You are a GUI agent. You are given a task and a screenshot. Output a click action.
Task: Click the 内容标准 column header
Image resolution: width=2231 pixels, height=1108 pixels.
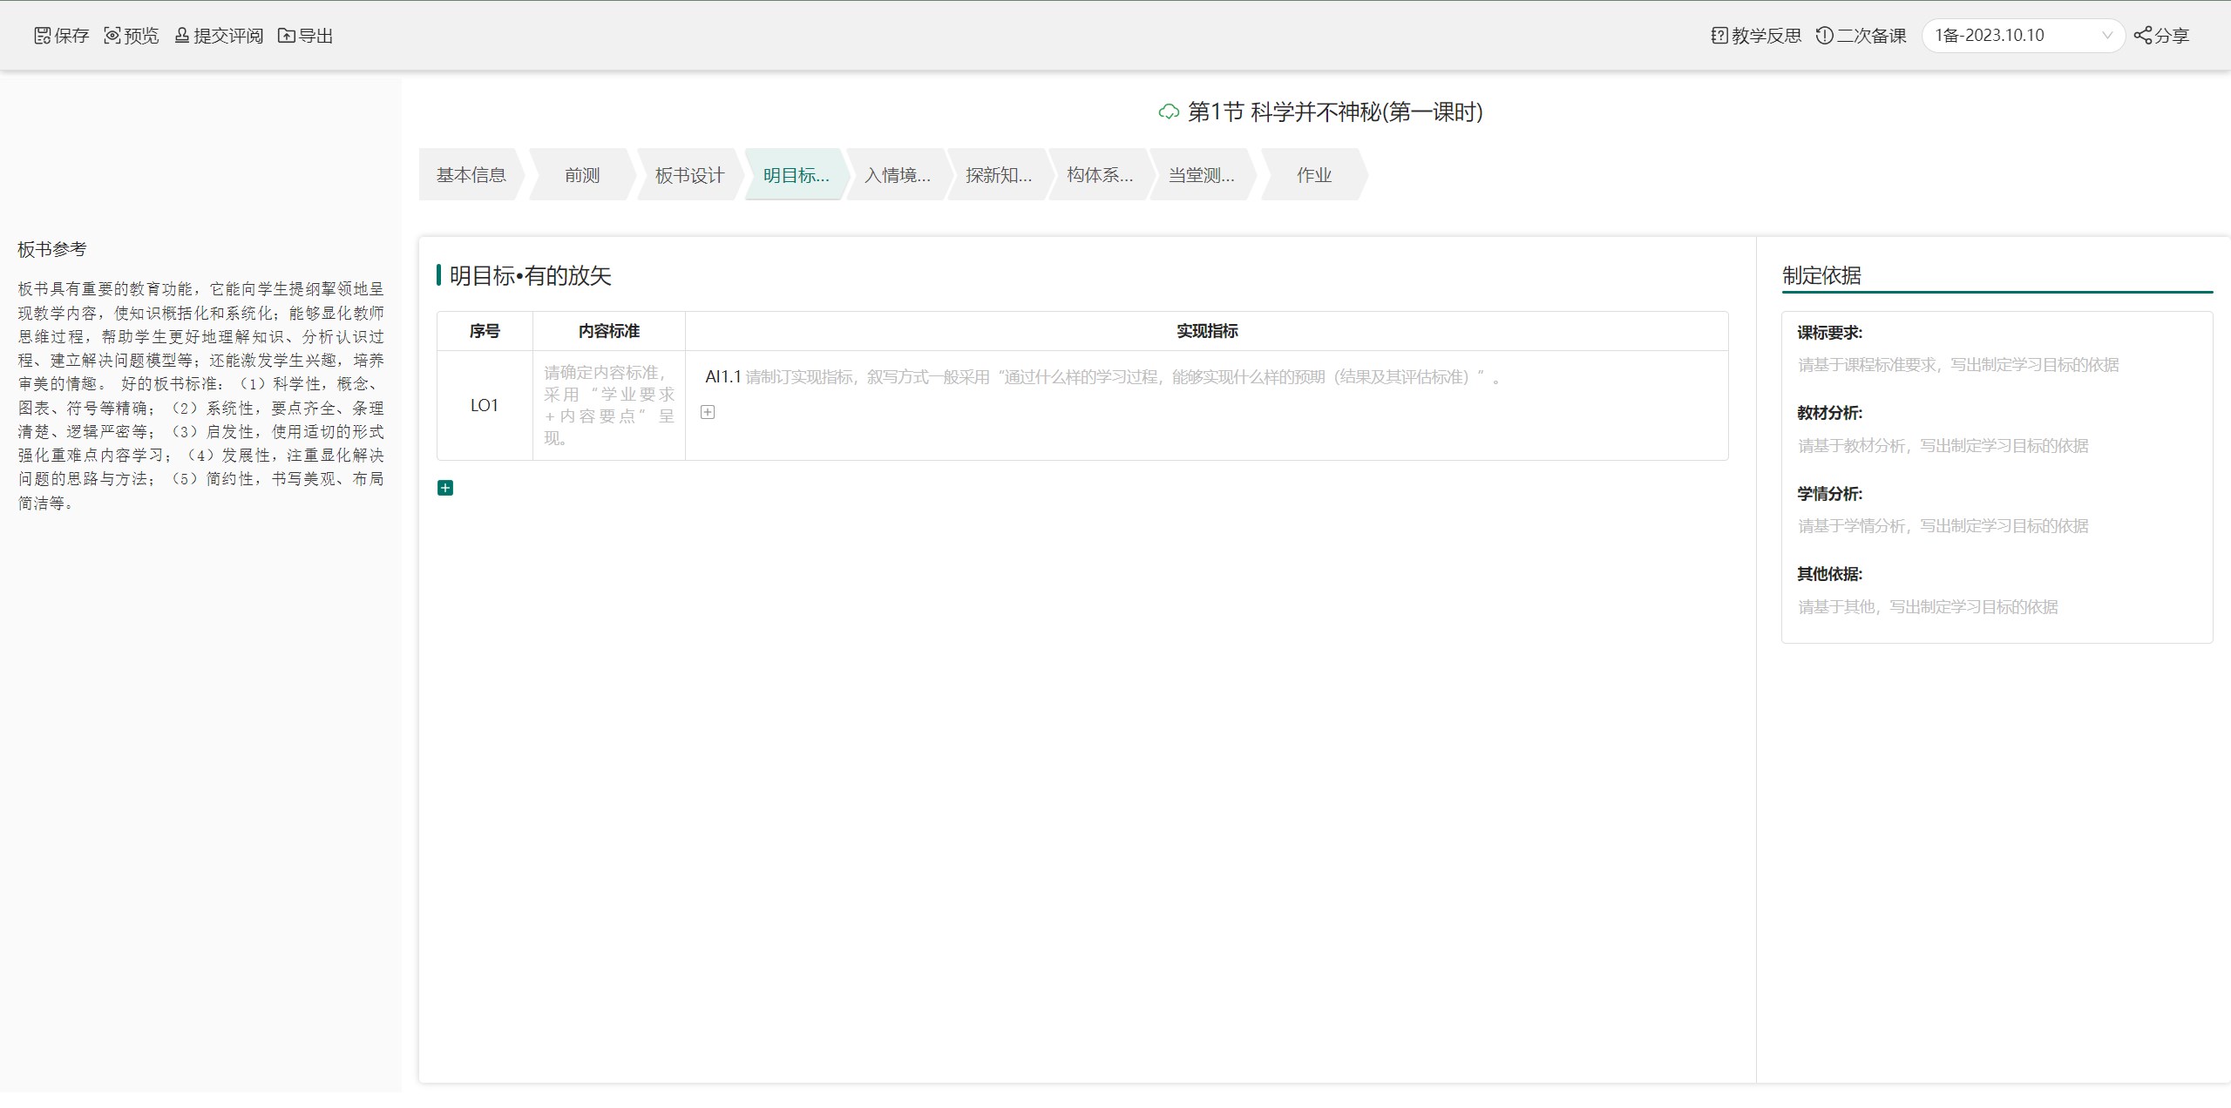click(609, 331)
